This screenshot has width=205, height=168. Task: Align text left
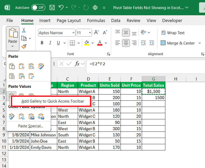[x=118, y=43]
